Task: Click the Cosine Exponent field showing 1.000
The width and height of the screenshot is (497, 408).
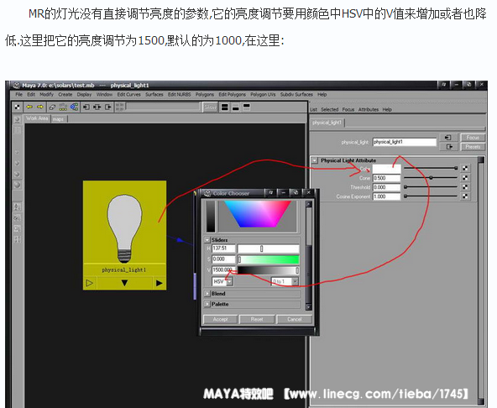Action: (x=387, y=196)
